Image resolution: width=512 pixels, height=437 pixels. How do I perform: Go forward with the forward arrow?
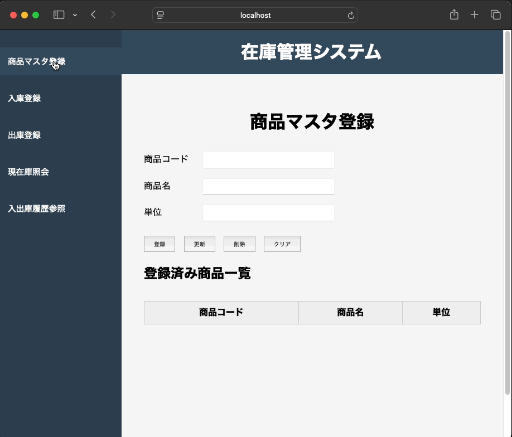(x=113, y=14)
